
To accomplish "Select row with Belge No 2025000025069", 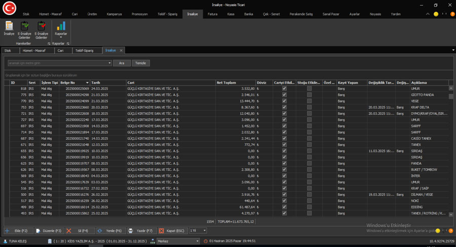I will pos(229,89).
